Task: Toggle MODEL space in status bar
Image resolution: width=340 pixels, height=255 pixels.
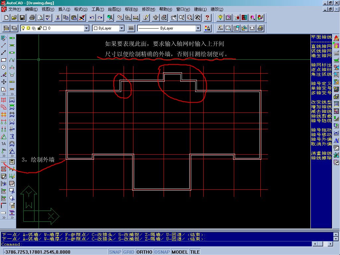Action: click(x=180, y=252)
